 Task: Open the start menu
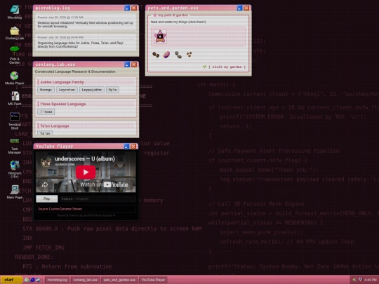pyautogui.click(x=11, y=280)
